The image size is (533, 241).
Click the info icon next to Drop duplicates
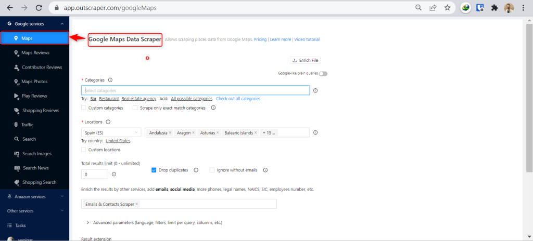coord(196,170)
